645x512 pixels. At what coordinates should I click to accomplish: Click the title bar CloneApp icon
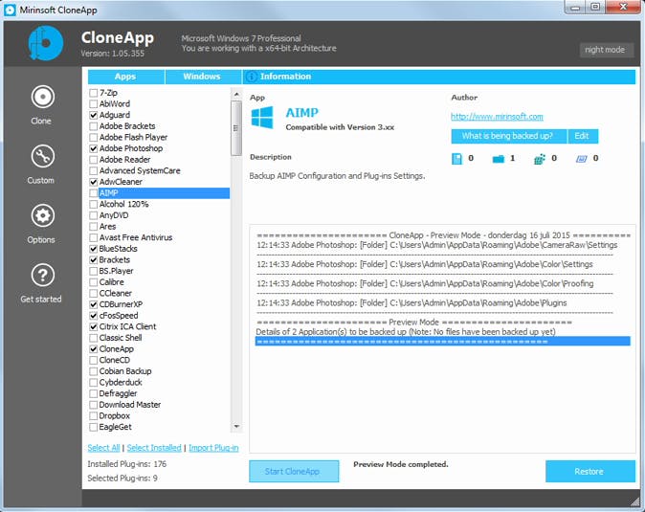point(10,10)
